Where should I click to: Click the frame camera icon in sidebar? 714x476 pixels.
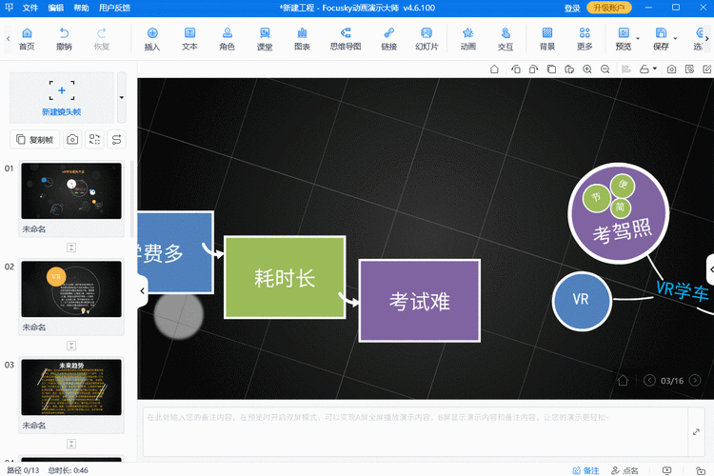tap(72, 139)
